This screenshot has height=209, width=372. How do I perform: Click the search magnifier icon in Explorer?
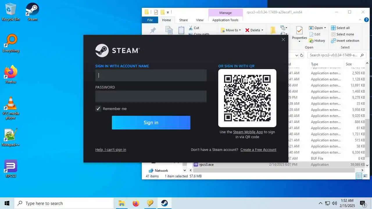[362, 55]
